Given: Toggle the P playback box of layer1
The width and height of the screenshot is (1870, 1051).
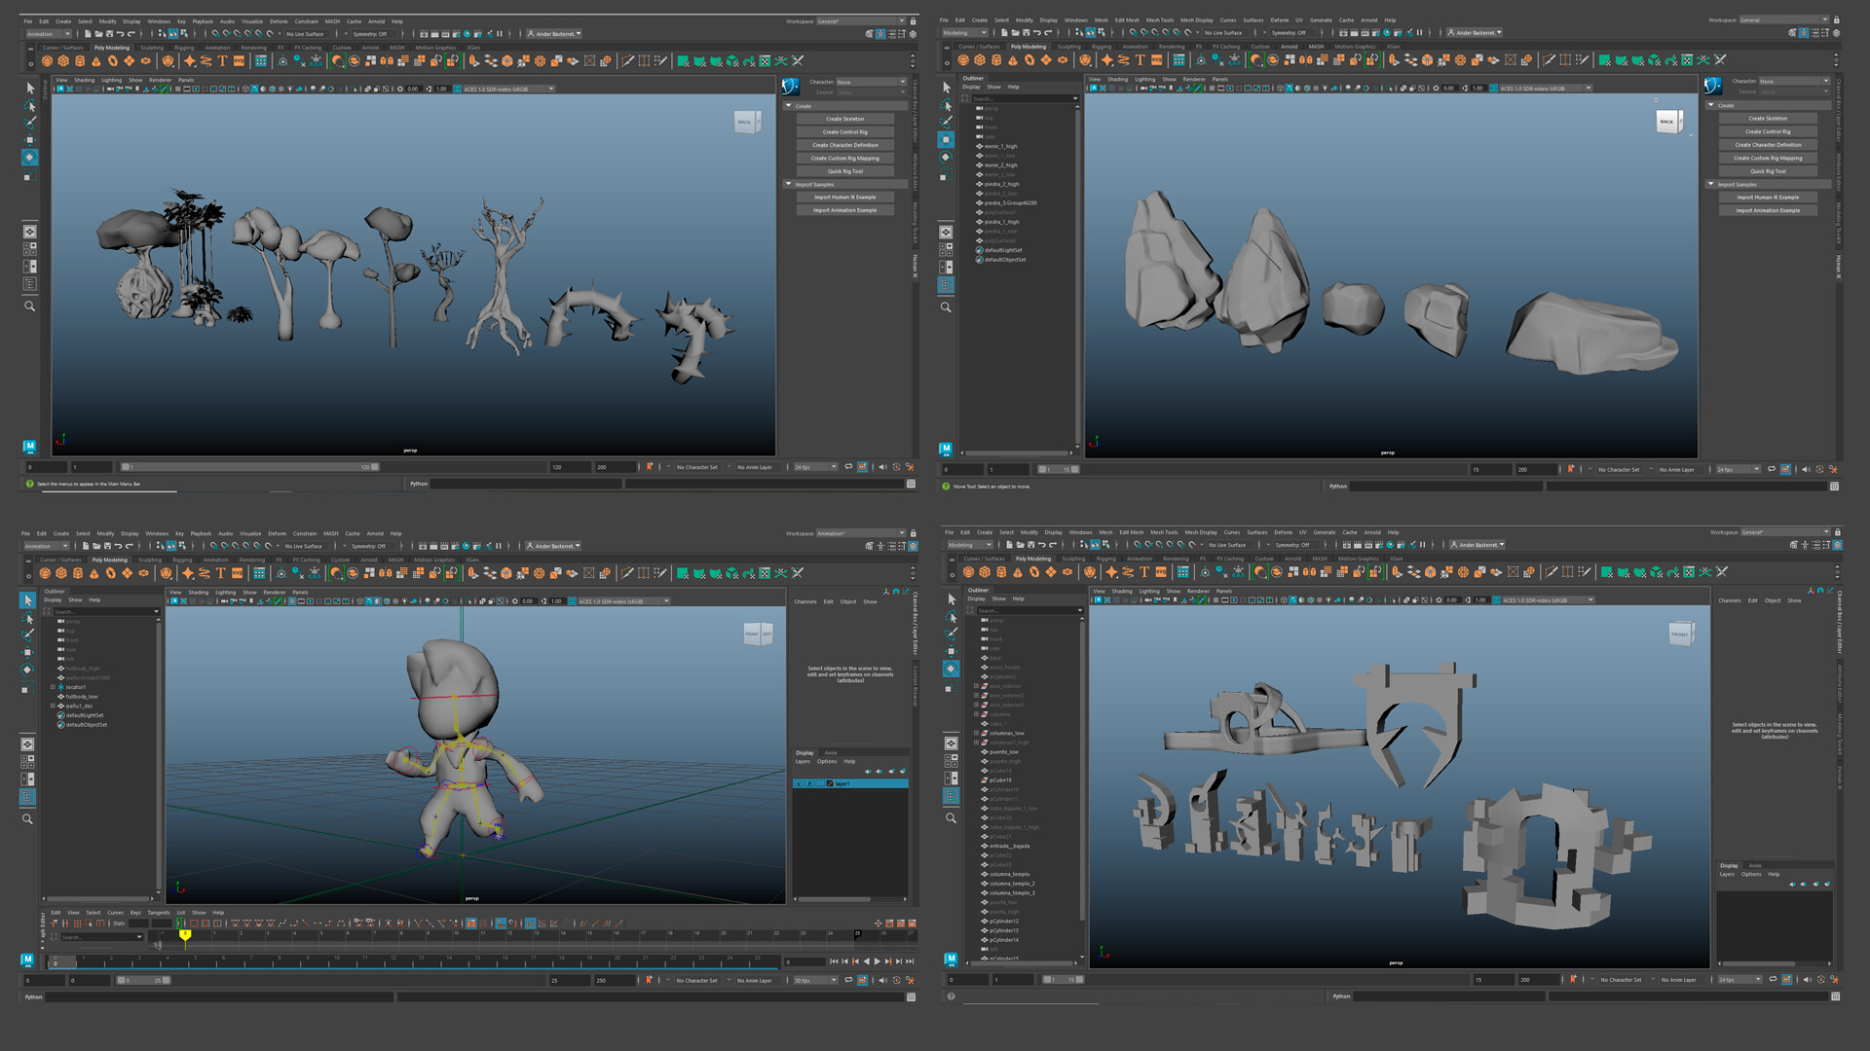Looking at the screenshot, I should [x=809, y=783].
